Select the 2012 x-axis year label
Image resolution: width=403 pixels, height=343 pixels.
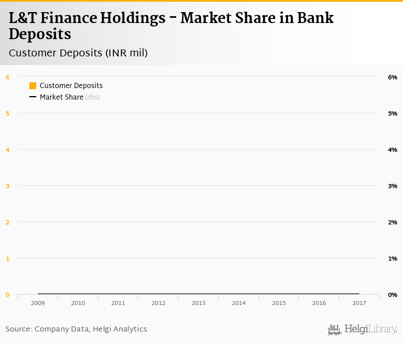[x=158, y=303]
